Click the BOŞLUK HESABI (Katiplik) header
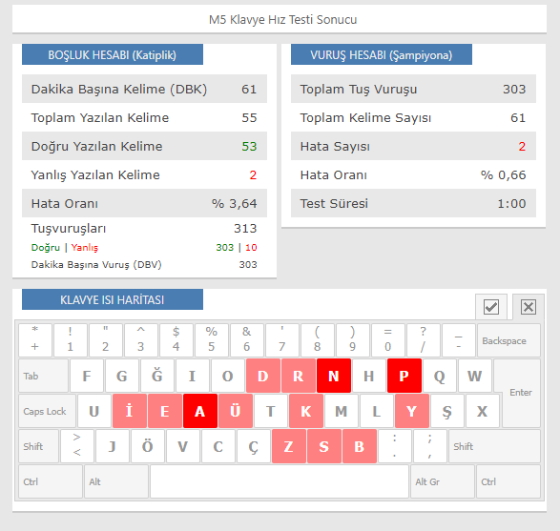This screenshot has height=531, width=560. click(x=113, y=54)
